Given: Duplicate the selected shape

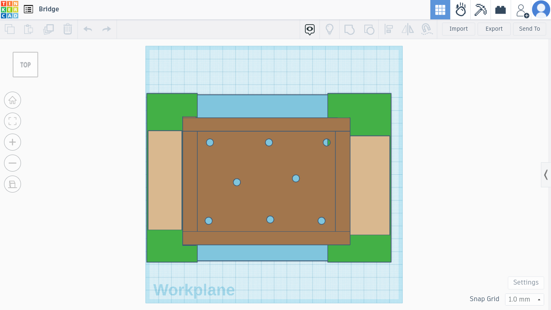Looking at the screenshot, I should click(x=48, y=29).
